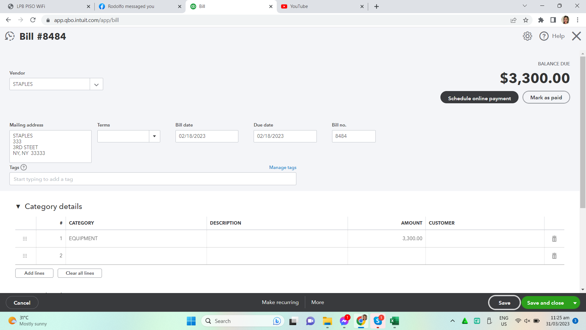586x330 pixels.
Task: Open the More menu in footer
Action: pyautogui.click(x=317, y=302)
